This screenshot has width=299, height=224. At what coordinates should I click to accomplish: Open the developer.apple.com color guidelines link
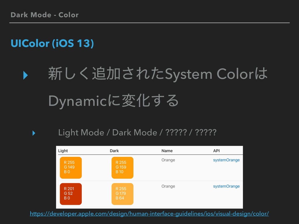coord(149,214)
